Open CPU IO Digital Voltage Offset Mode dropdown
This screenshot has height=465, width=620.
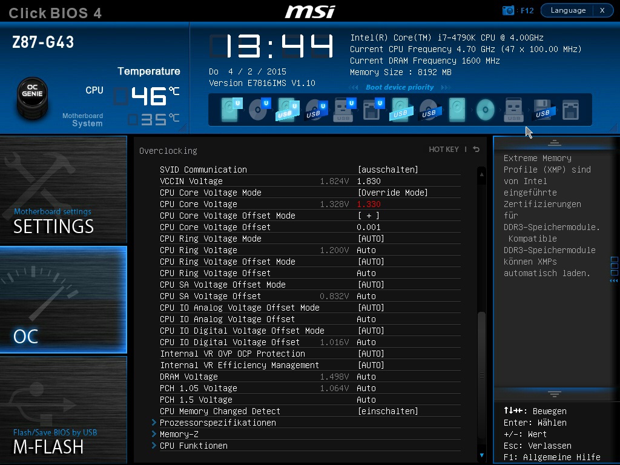click(x=371, y=331)
